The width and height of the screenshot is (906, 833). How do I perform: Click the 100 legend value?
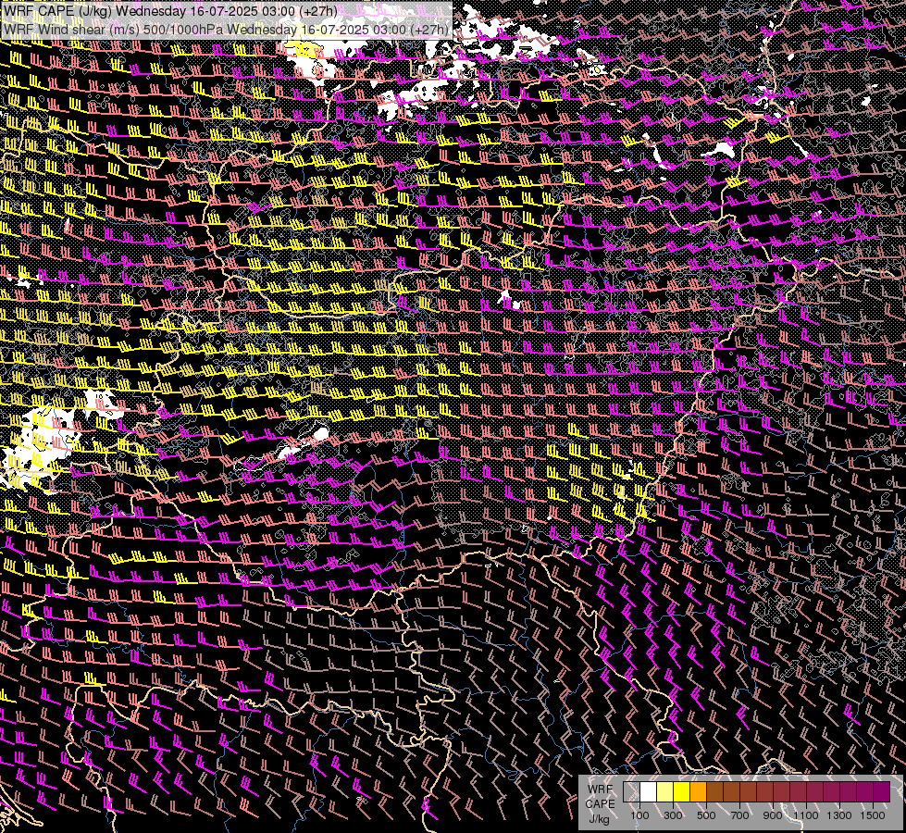point(639,815)
